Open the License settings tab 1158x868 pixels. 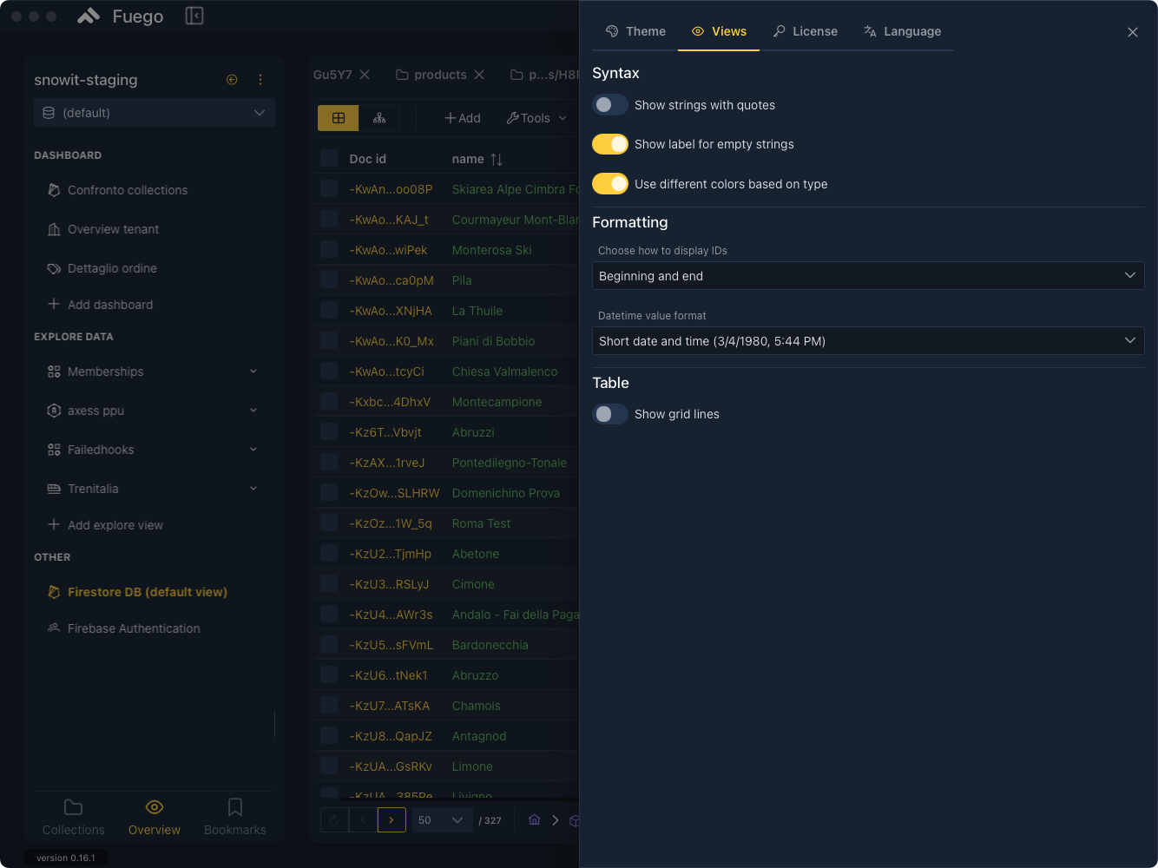(806, 31)
